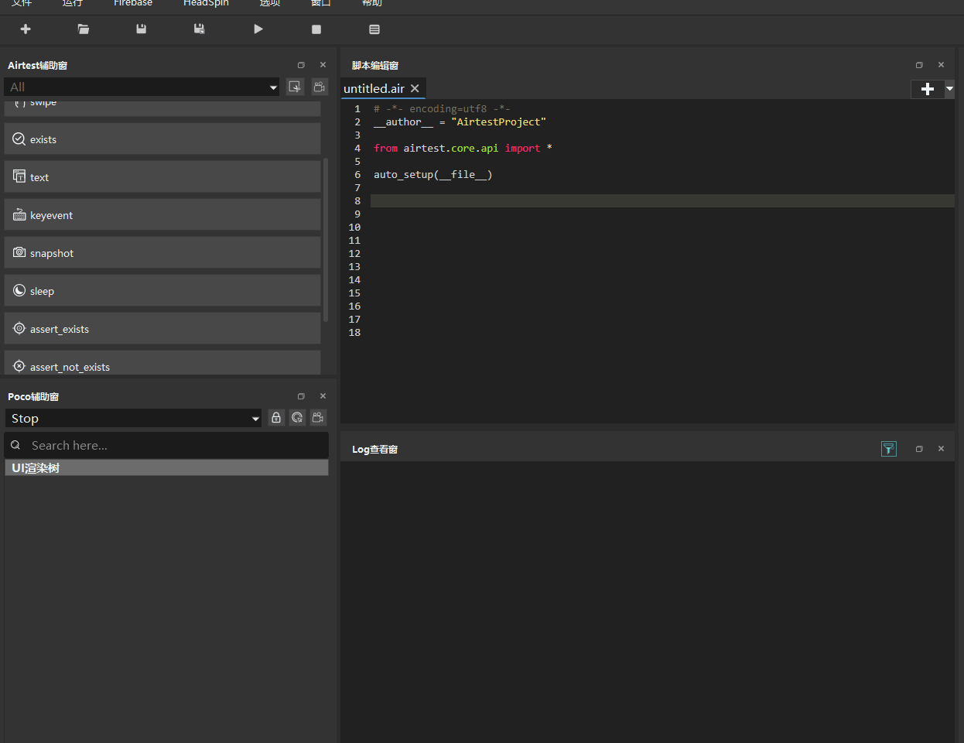Click the new script plus icon in toolbar
964x743 pixels.
[x=26, y=29]
